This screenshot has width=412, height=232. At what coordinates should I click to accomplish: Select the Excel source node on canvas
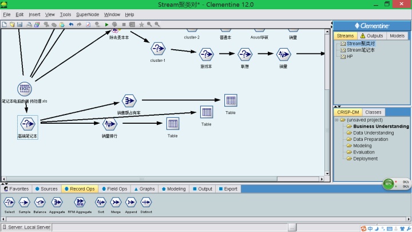[x=25, y=89]
